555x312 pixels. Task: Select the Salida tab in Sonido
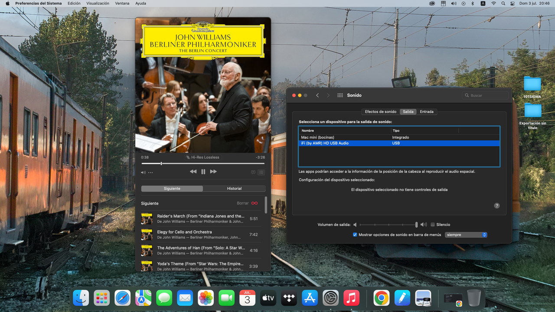point(408,111)
